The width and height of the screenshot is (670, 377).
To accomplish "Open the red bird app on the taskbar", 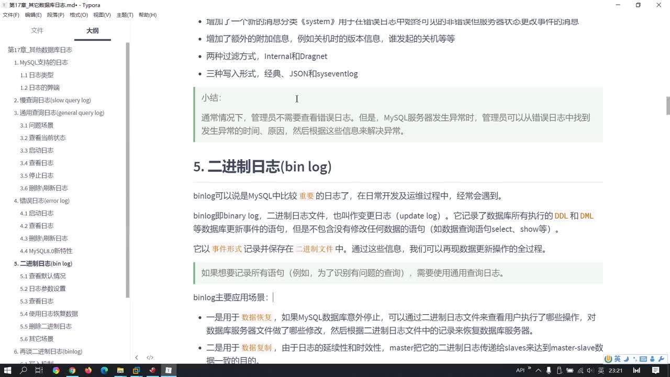I will [x=152, y=370].
